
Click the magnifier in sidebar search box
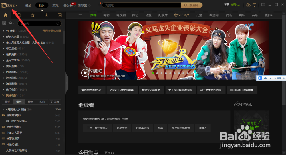58,23
